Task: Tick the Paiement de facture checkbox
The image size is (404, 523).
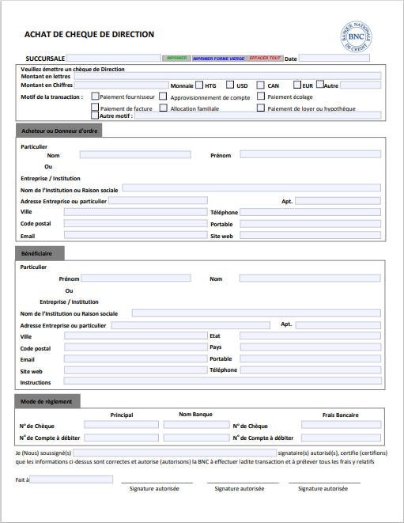Action: click(x=95, y=107)
